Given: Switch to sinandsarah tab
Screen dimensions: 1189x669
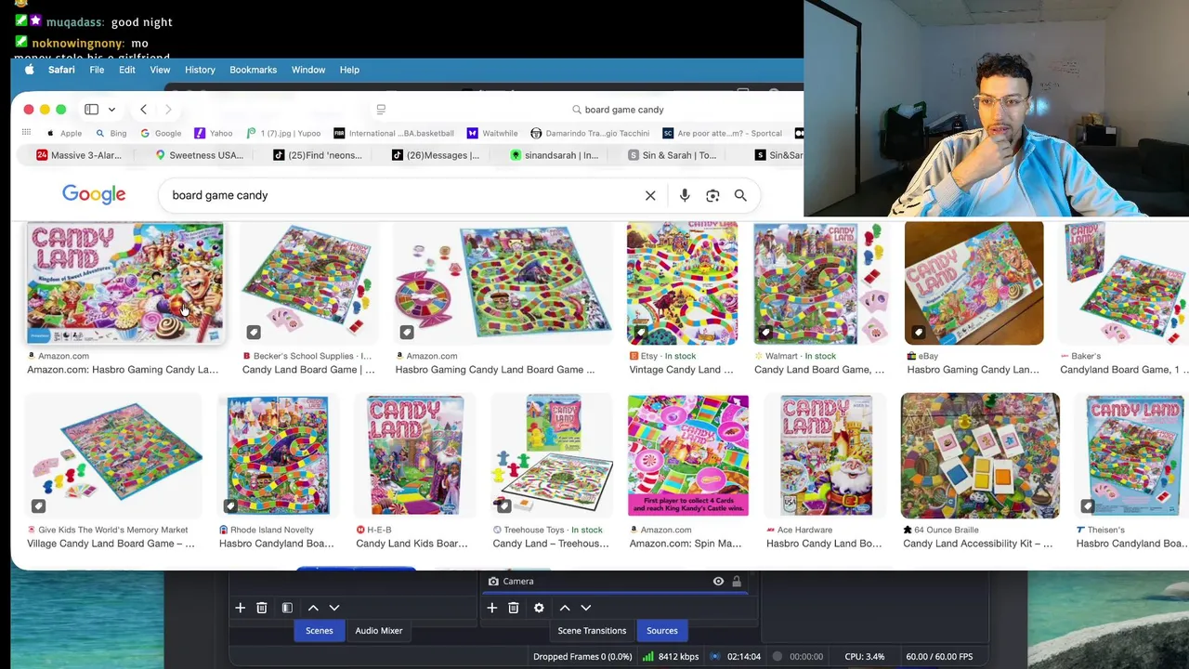Looking at the screenshot, I should (555, 155).
